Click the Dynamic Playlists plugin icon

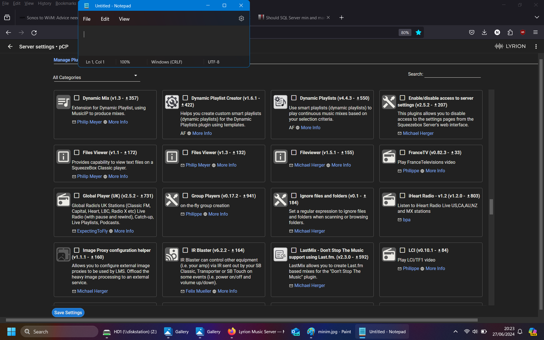coord(280,102)
